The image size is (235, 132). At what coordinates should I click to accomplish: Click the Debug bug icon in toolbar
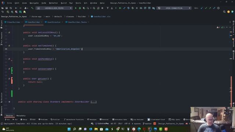[x=80, y=8]
